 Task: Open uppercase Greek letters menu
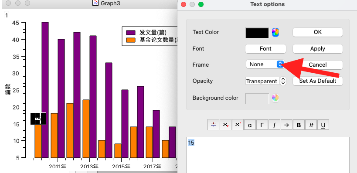(262, 125)
